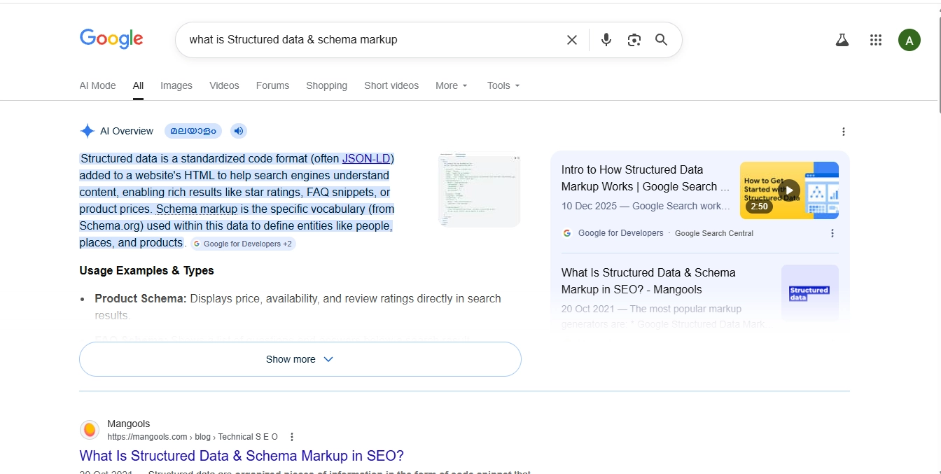Translate overview using Malayalam chip
The height and width of the screenshot is (474, 941).
click(193, 131)
